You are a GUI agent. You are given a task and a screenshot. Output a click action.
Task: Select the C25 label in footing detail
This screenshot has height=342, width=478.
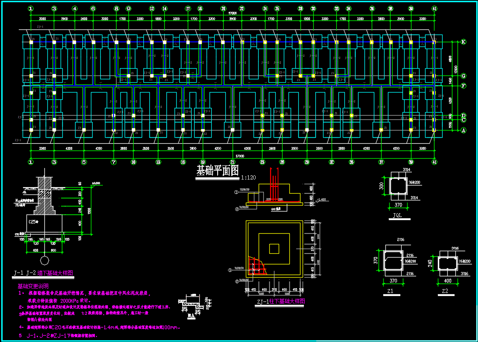pos(33,222)
